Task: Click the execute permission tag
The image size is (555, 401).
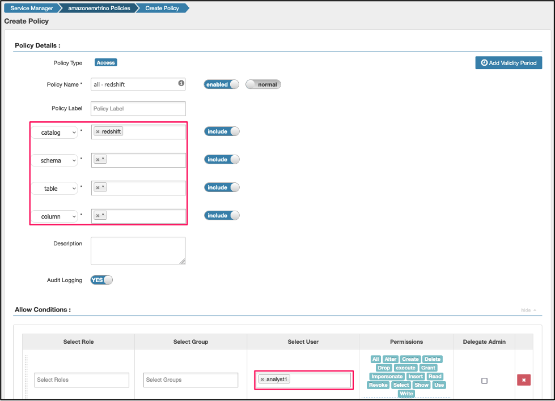Action: coord(405,368)
